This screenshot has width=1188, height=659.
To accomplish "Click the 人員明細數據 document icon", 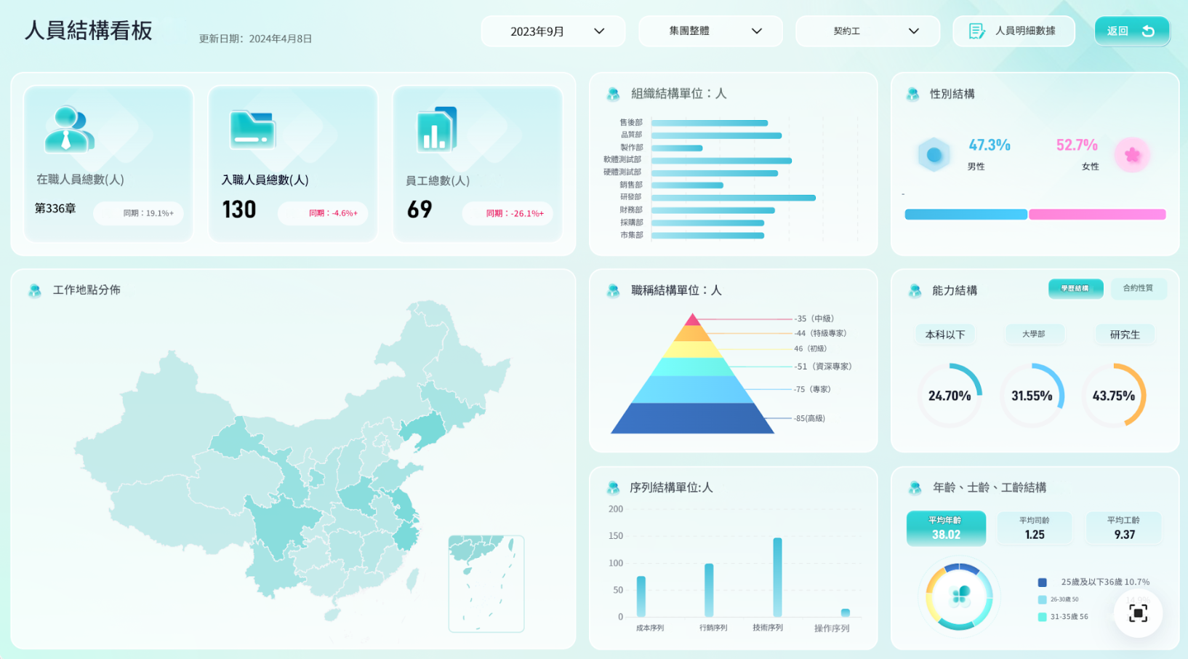I will [977, 31].
